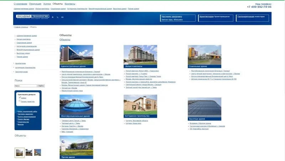The width and height of the screenshot is (285, 161).
Task: Click the Архитекторам header box
Action: [x=216, y=18]
